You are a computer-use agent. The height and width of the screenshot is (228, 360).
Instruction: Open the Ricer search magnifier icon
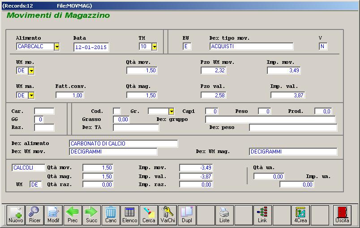tap(34, 215)
